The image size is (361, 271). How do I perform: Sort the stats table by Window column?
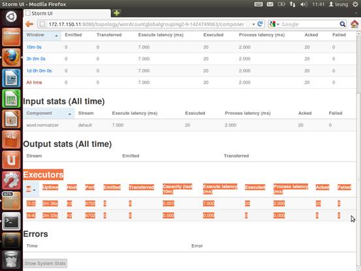[42, 35]
